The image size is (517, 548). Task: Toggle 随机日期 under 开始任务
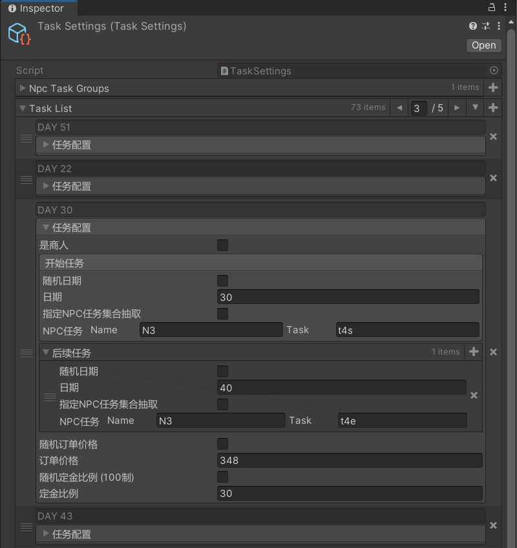pyautogui.click(x=222, y=281)
